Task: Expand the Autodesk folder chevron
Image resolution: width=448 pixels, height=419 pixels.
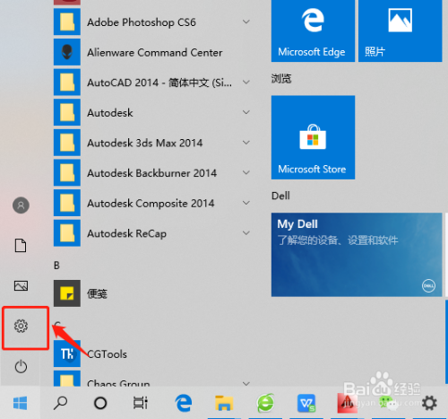Action: [246, 112]
